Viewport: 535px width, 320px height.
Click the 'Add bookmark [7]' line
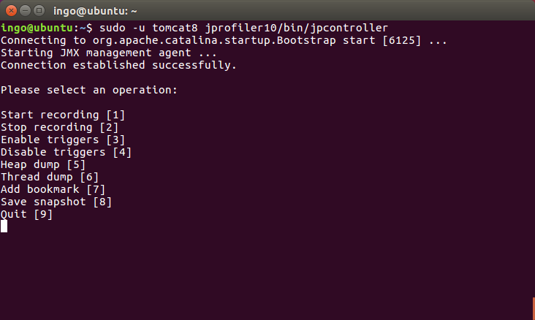click(53, 189)
